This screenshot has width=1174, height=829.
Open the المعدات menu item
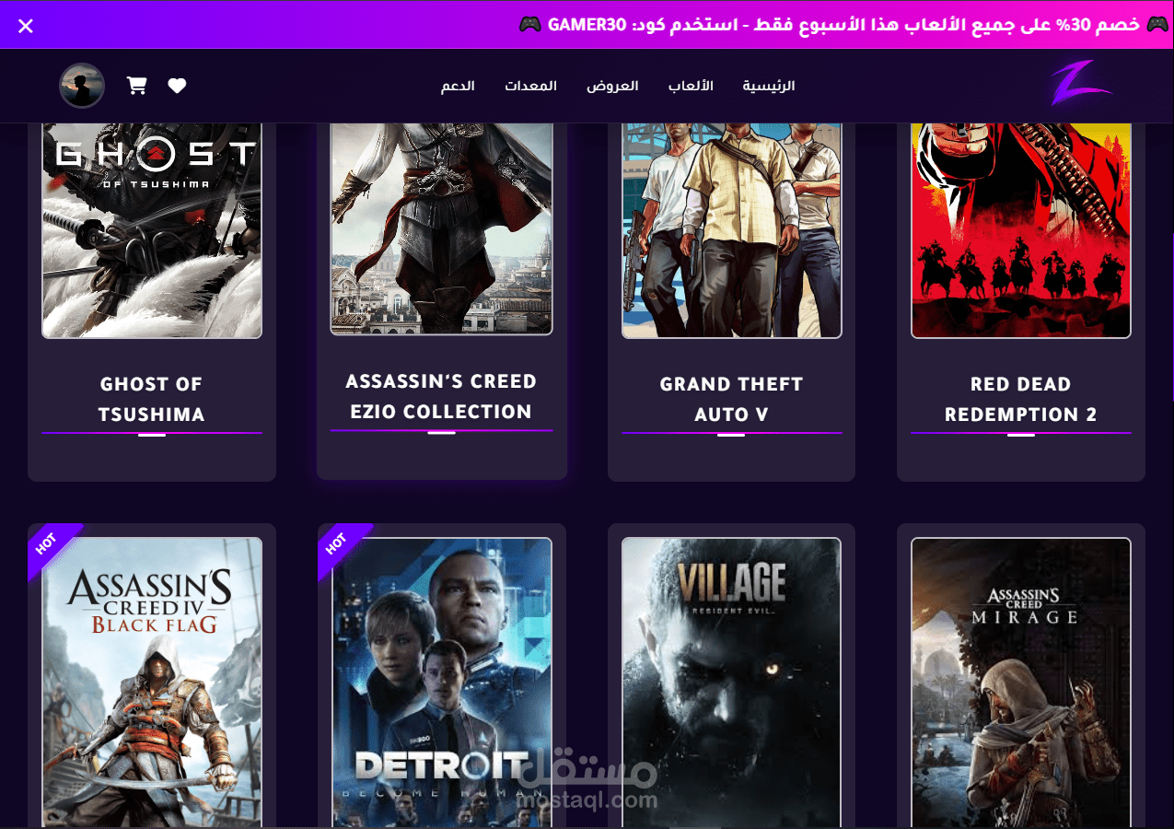530,86
